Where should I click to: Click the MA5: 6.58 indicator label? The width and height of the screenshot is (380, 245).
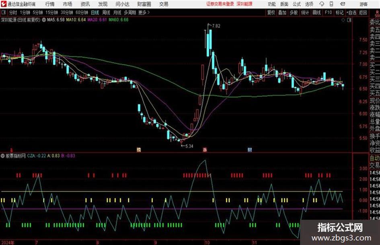tap(56, 20)
